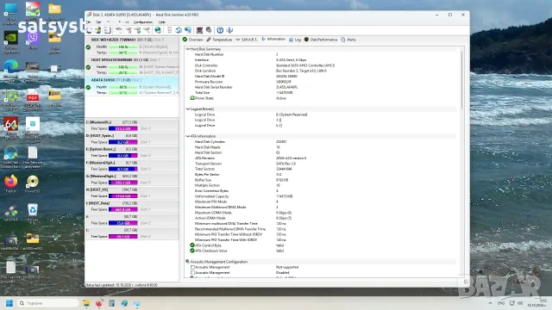Open the AIDA64 desktop shortcut

point(11,127)
